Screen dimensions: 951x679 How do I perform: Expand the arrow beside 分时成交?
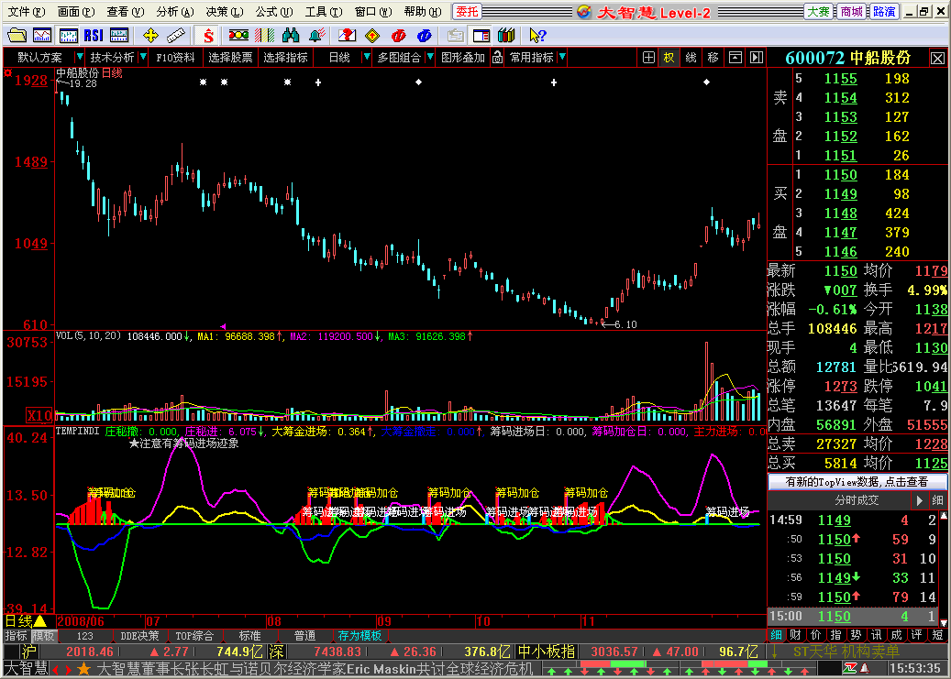(x=919, y=500)
